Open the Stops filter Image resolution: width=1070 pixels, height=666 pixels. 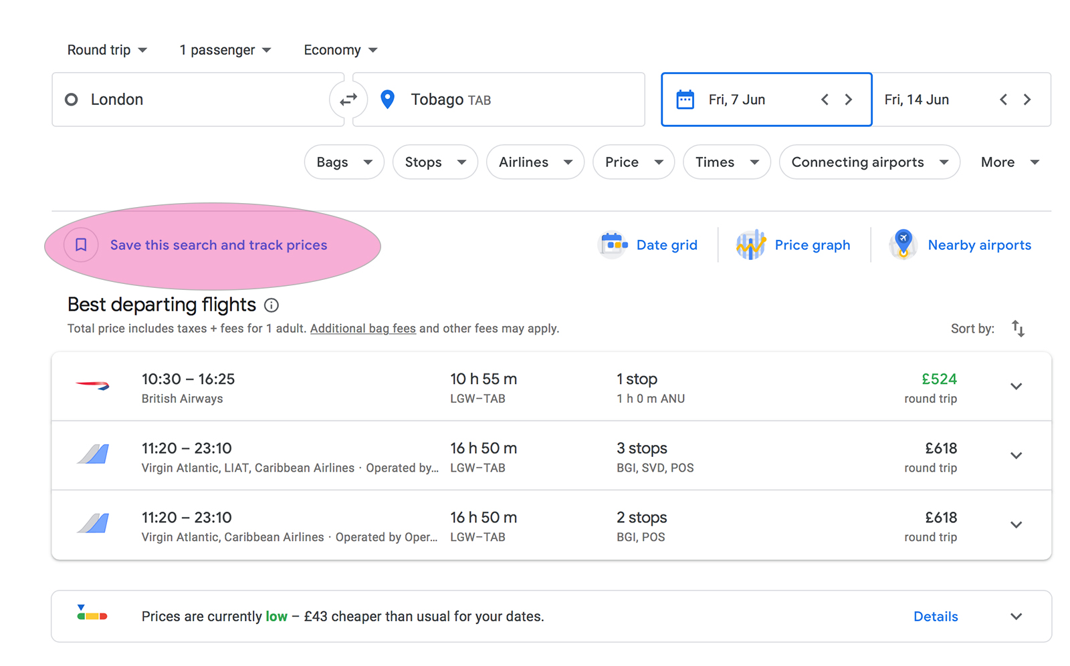click(x=435, y=162)
